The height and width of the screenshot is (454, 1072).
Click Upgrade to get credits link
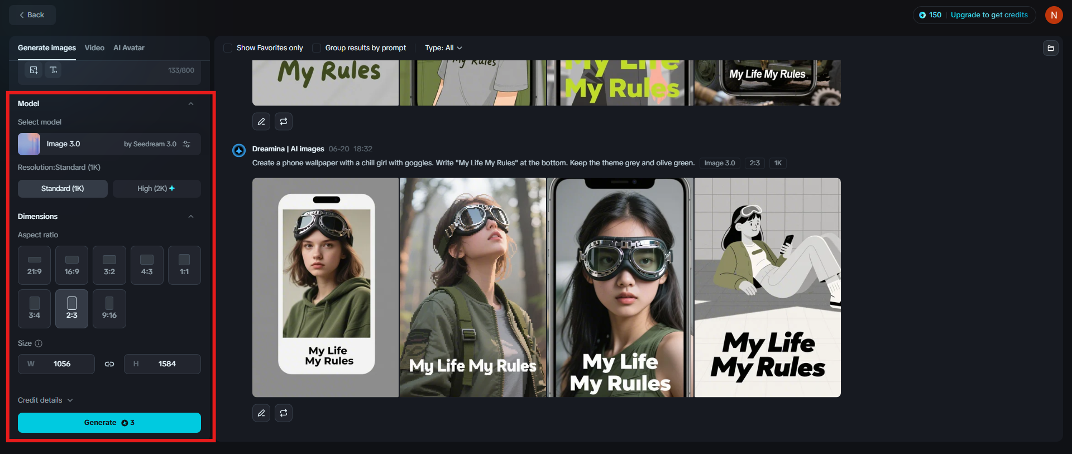[989, 15]
